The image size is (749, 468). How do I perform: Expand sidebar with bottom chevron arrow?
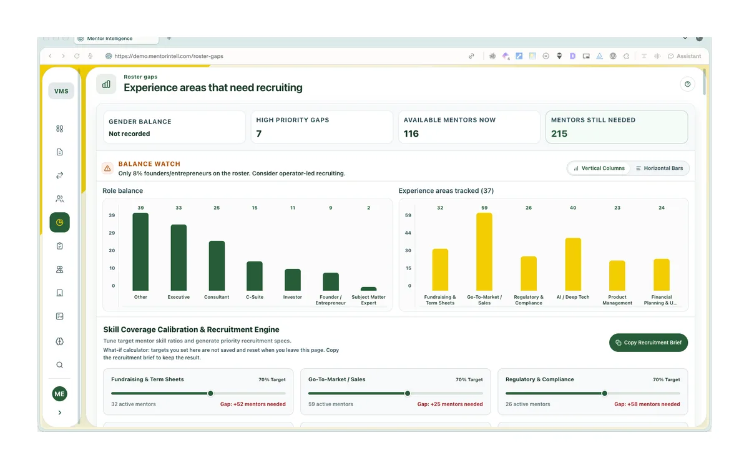59,412
